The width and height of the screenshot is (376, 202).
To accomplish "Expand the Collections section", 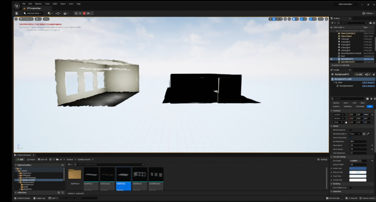I will pos(15,192).
